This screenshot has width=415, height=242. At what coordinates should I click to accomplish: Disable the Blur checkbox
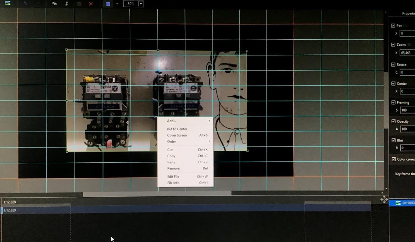(393, 140)
